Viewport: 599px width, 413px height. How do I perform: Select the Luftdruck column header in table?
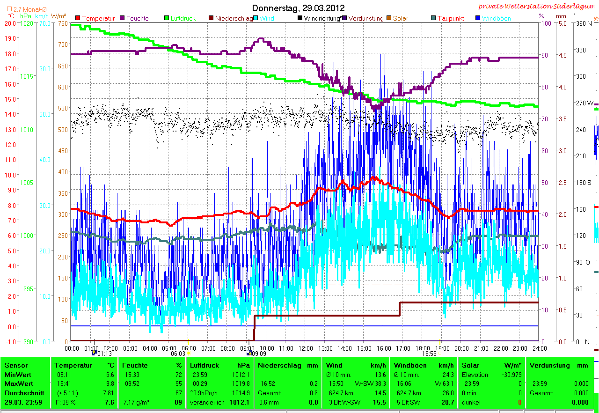(x=204, y=365)
